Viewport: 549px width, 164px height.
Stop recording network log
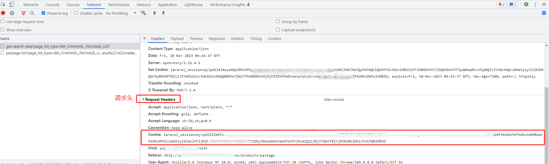point(3,13)
